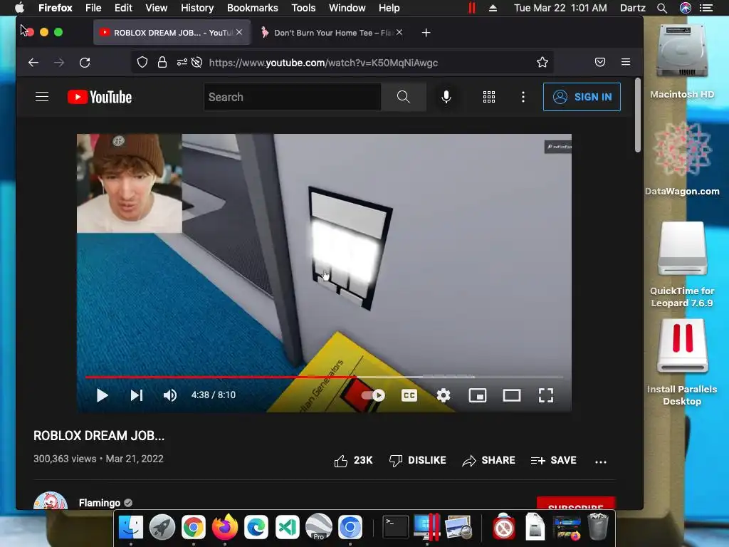Open Flamingo channel avatar

51,501
